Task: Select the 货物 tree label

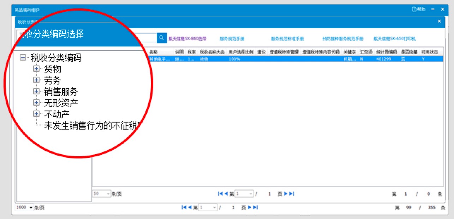Action: pos(53,69)
